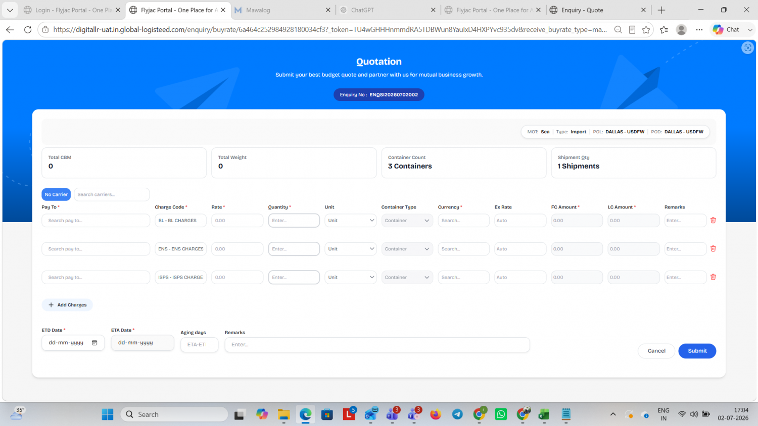
Task: Focus the Search carriers field
Action: point(112,194)
